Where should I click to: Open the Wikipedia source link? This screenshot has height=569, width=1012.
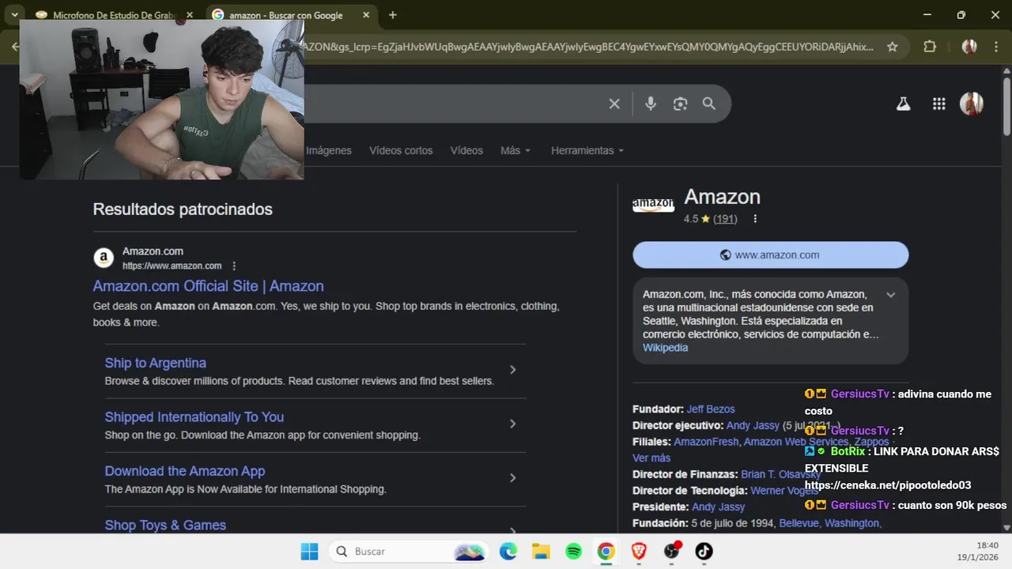(x=665, y=348)
